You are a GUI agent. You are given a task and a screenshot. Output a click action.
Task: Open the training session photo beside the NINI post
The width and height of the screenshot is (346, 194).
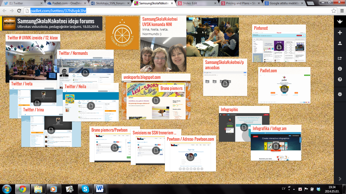click(213, 37)
